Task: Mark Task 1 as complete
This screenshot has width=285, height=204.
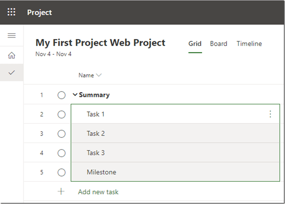Action: click(x=61, y=114)
